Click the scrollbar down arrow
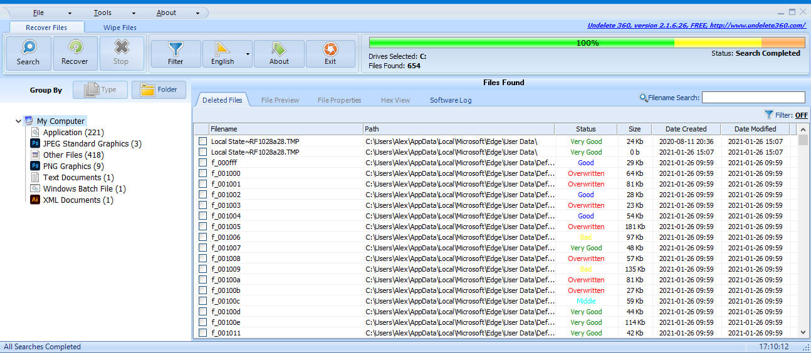This screenshot has width=811, height=353. click(x=803, y=333)
